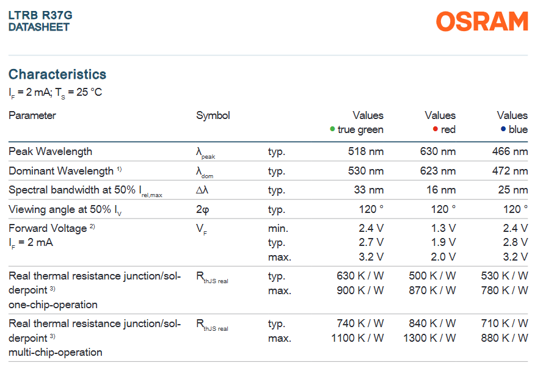Click the green dot beside true green

332,129
